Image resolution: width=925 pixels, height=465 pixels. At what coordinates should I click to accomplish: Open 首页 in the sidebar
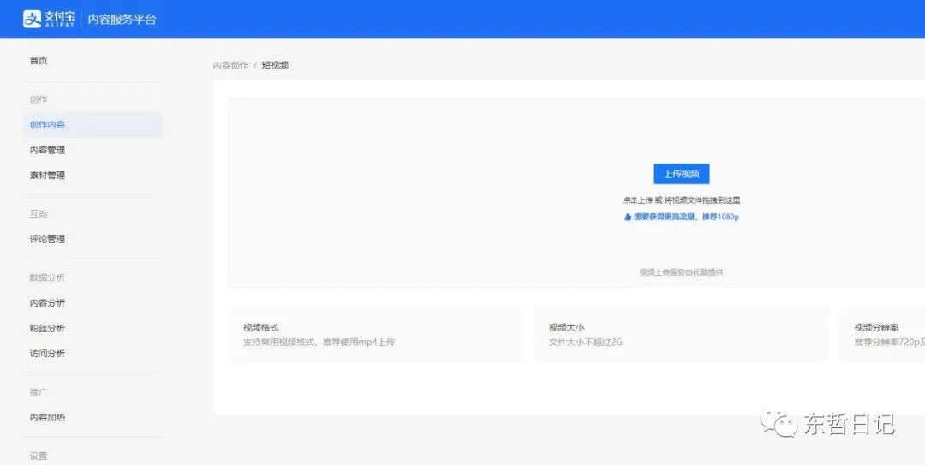click(39, 60)
